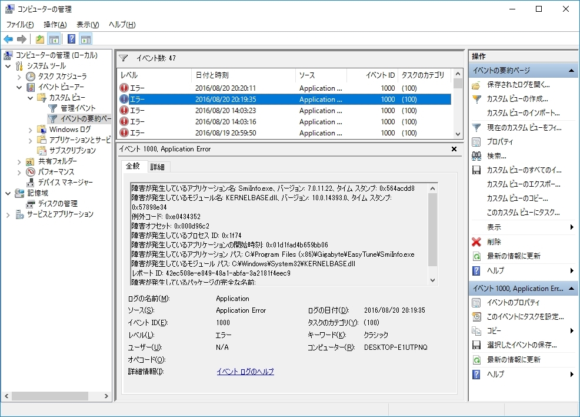Screen dimensions: 580x417
Task: Toggle the action pane show/hide toolbar icon
Action: coord(86,39)
